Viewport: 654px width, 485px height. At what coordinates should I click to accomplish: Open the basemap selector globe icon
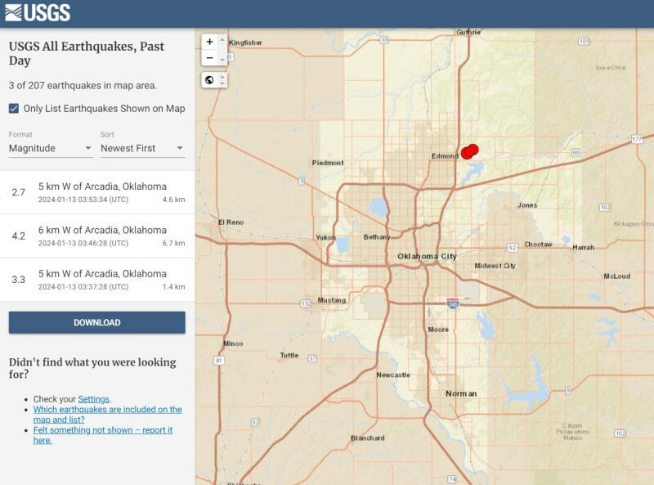pos(210,79)
